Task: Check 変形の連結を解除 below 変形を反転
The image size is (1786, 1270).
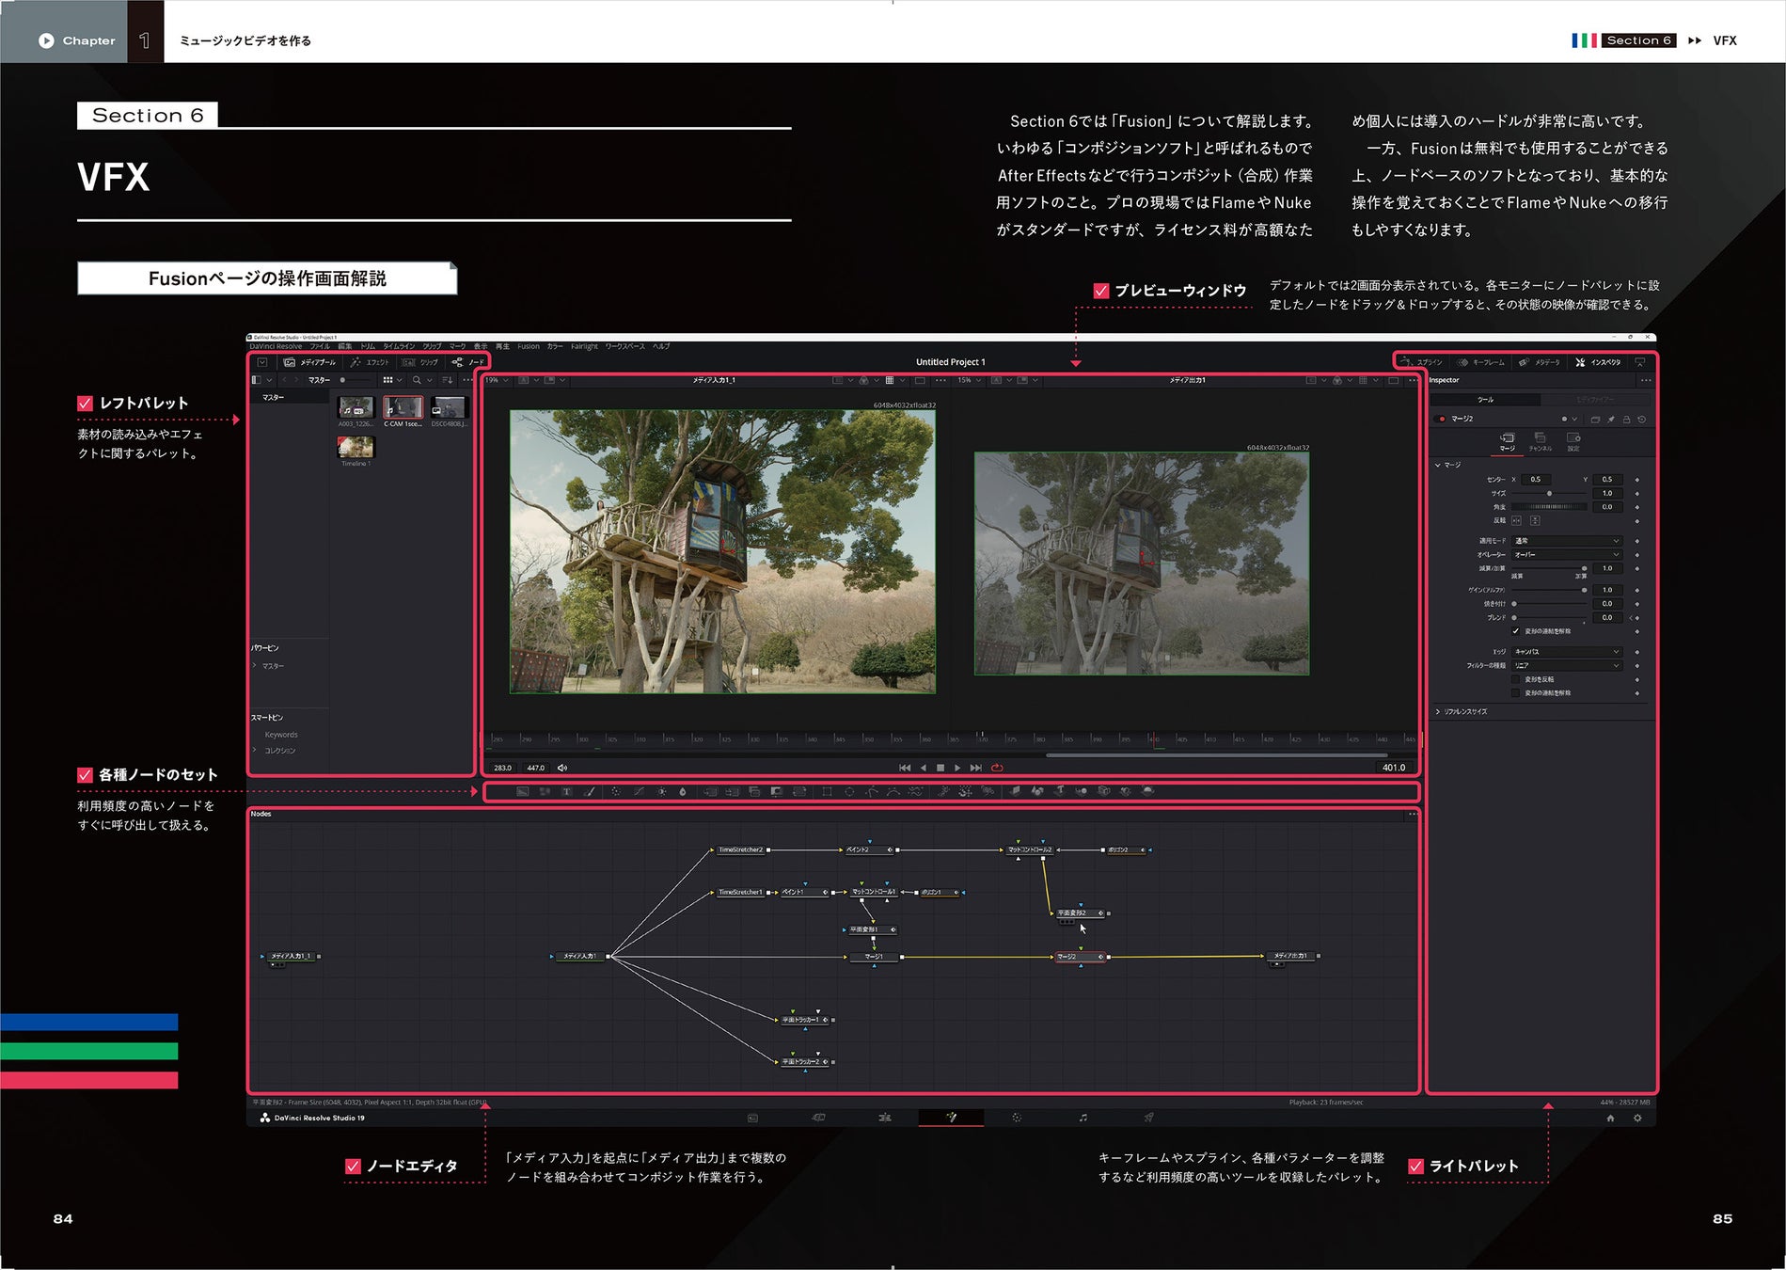Action: 1516,693
